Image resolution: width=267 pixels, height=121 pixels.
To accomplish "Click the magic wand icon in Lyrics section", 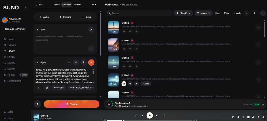I will coord(91,29).
